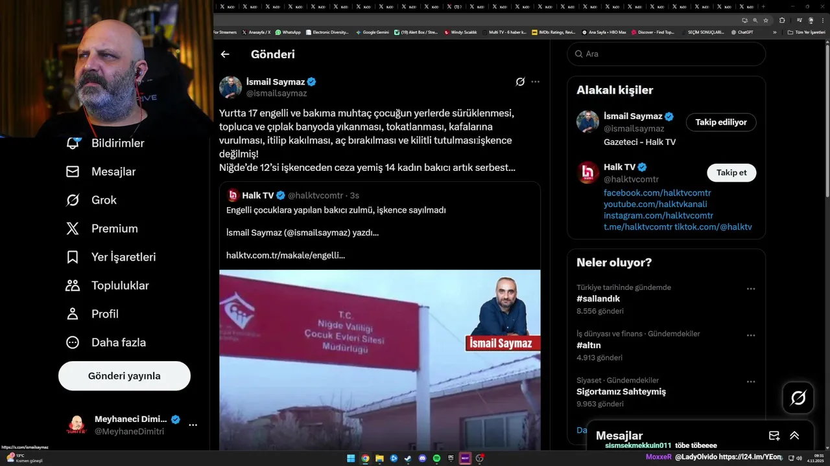Open Windows Start button in taskbar
The height and width of the screenshot is (466, 830).
click(351, 458)
